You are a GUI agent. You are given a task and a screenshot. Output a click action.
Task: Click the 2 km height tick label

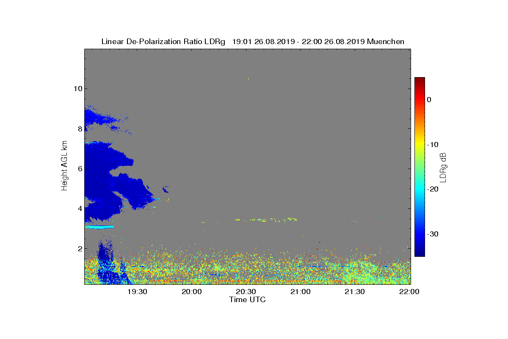tap(80, 248)
